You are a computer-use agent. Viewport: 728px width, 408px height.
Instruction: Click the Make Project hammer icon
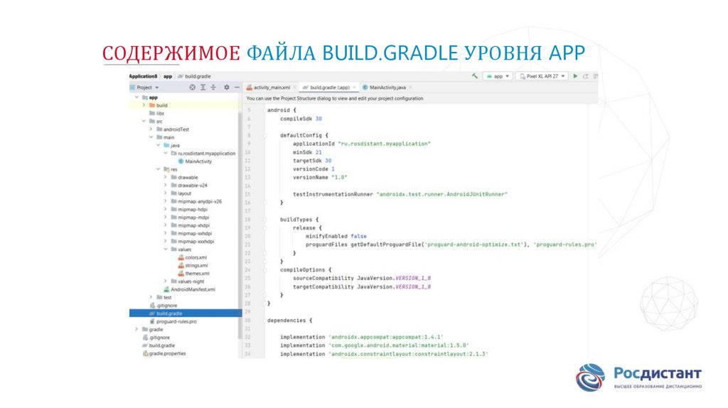coord(474,75)
